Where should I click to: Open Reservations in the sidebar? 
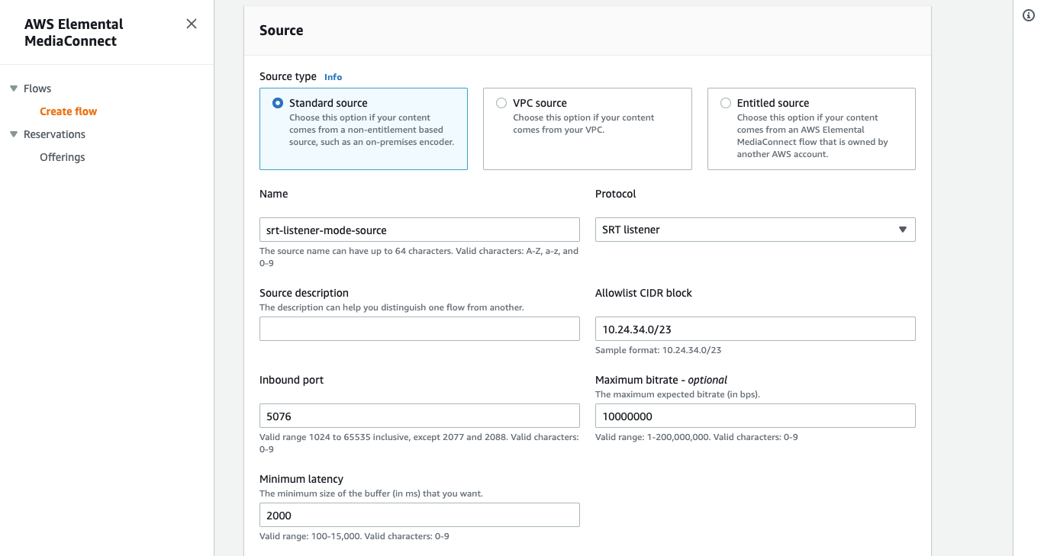click(54, 134)
